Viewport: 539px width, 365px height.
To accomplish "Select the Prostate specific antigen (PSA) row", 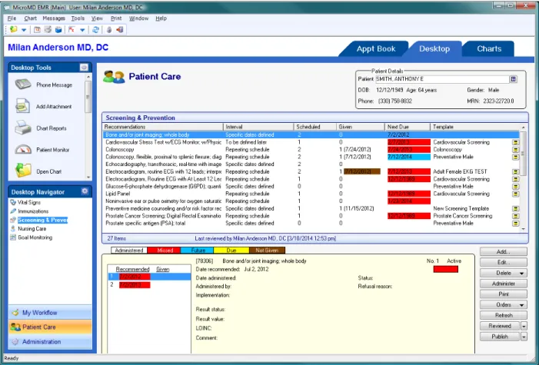I will tap(311, 224).
